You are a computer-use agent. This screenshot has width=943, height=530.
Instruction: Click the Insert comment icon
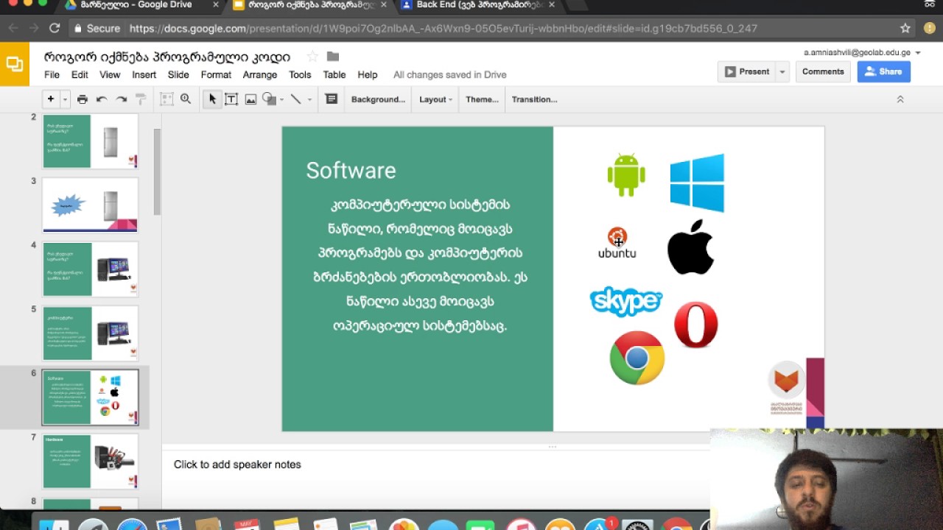click(332, 99)
